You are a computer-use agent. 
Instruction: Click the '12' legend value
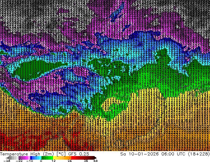pos(54,161)
